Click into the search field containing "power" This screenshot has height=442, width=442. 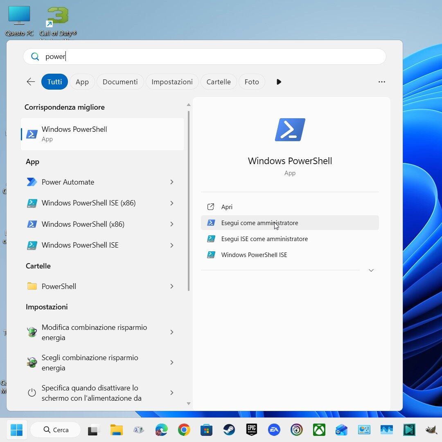204,56
